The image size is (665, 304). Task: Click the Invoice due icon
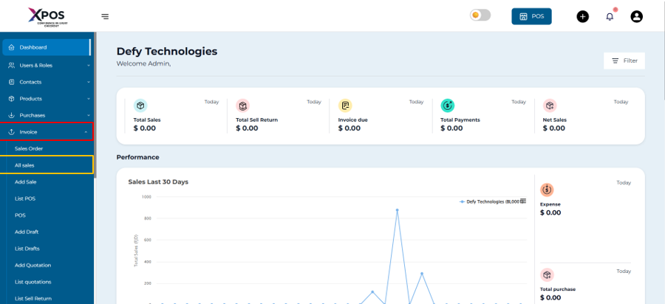pos(345,106)
